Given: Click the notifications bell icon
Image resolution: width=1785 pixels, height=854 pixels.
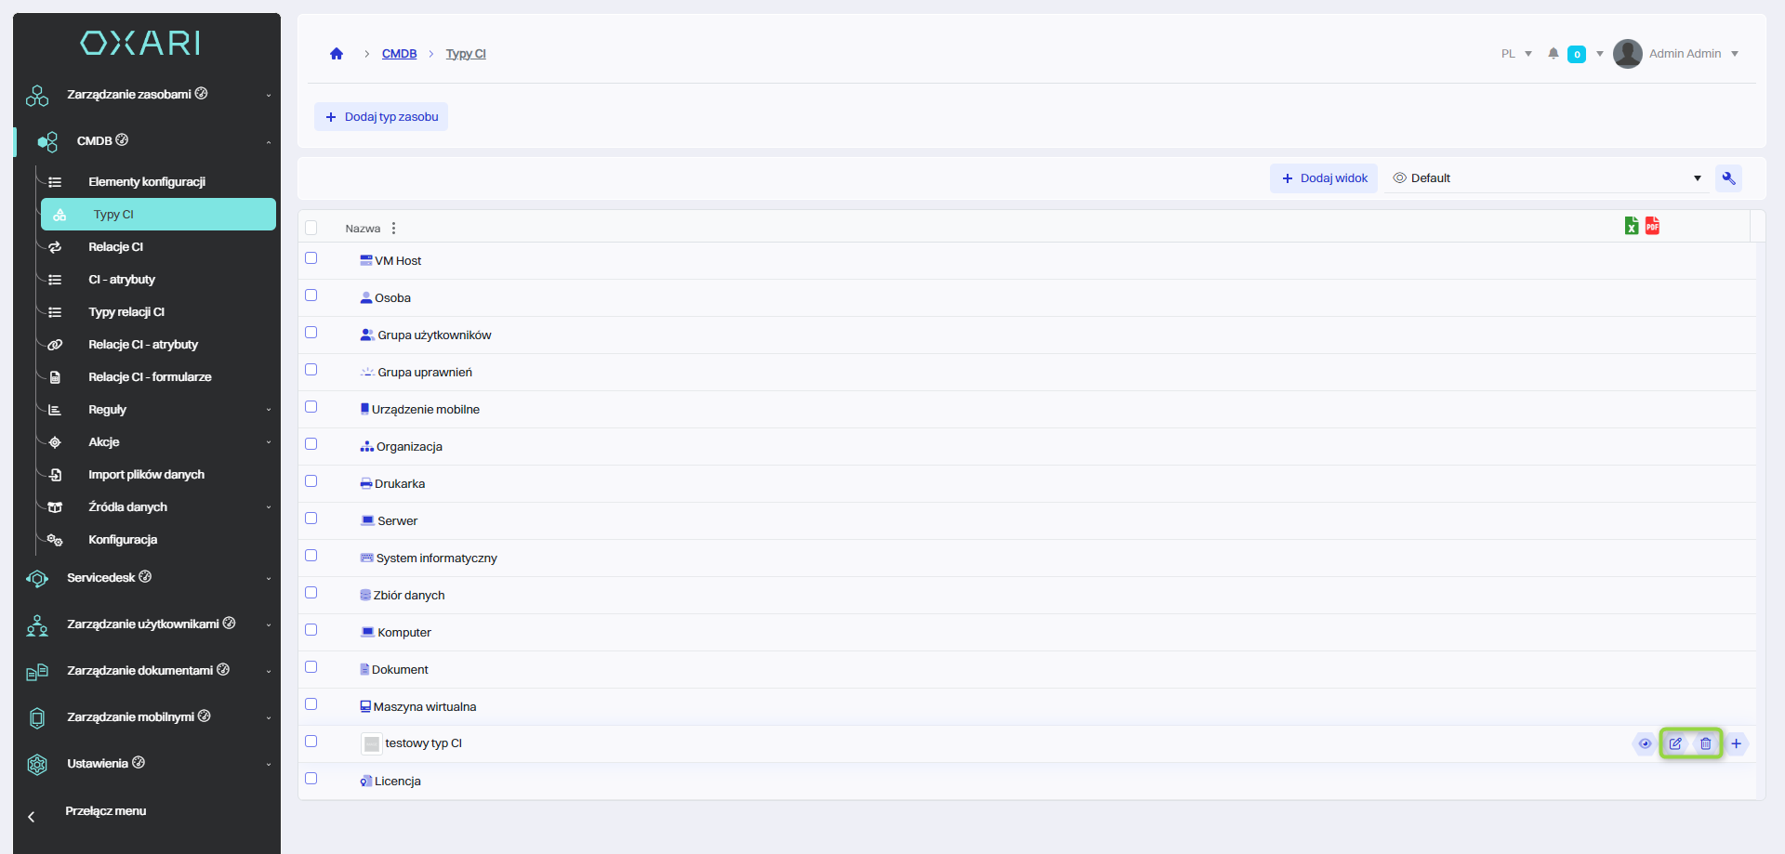Looking at the screenshot, I should [x=1554, y=54].
